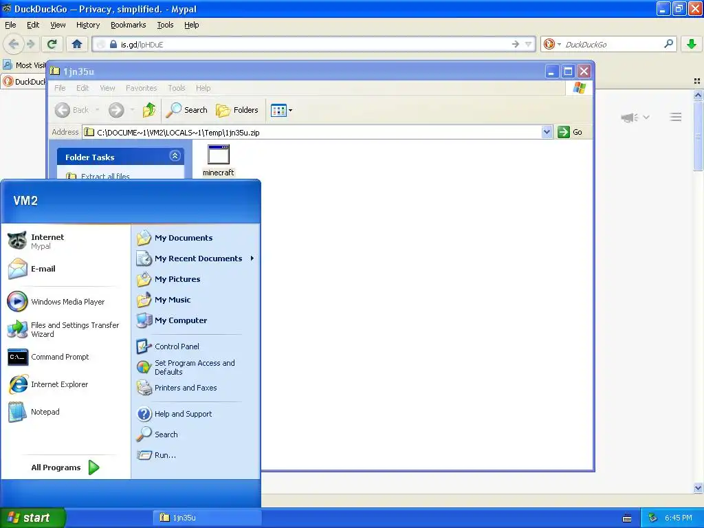
Task: Click the taskbar clock 6:45 PM
Action: click(x=679, y=518)
